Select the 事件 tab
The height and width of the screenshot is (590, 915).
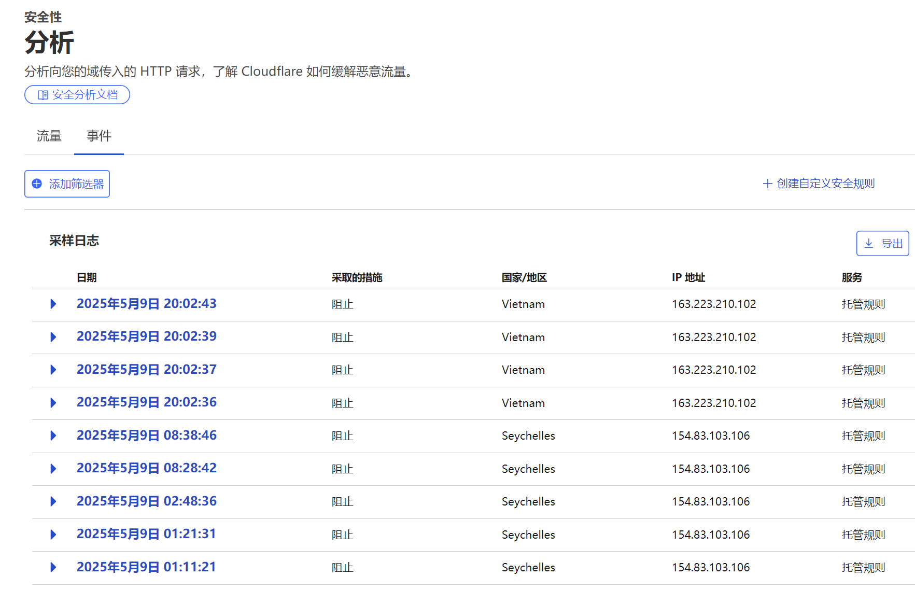pyautogui.click(x=99, y=136)
